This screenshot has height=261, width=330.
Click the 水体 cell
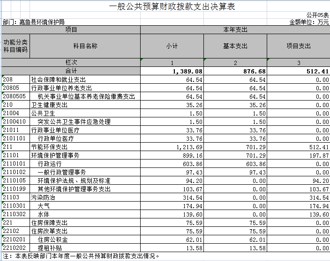[x=85, y=214]
